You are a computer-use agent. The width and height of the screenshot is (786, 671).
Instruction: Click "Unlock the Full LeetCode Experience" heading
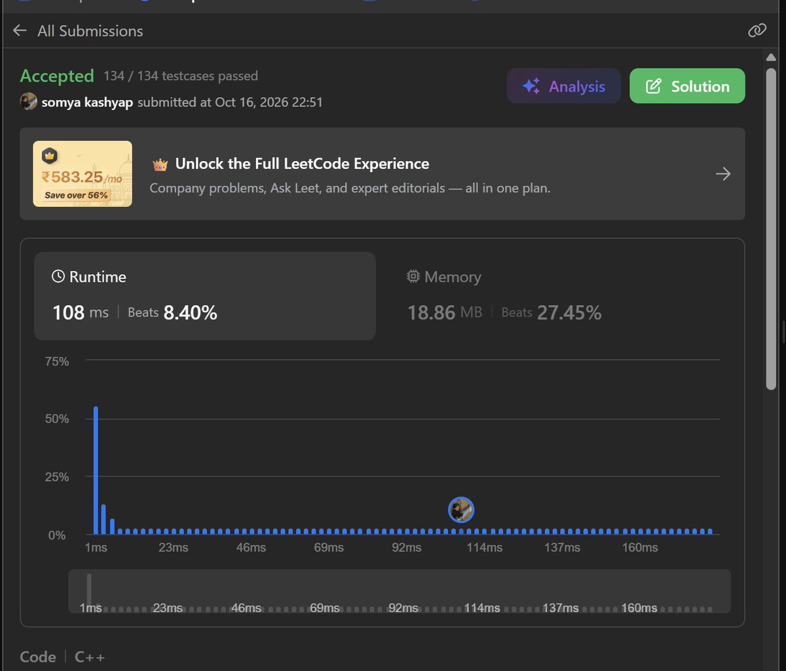click(x=302, y=164)
